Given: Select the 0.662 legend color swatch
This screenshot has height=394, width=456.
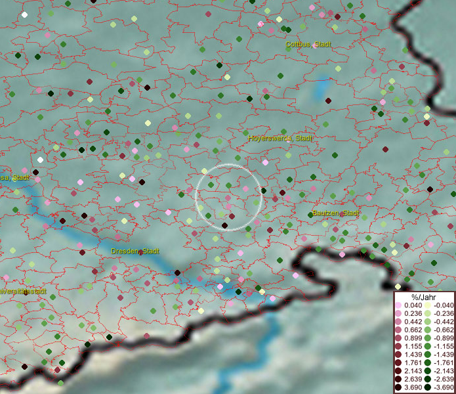Looking at the screenshot, I should [x=398, y=330].
